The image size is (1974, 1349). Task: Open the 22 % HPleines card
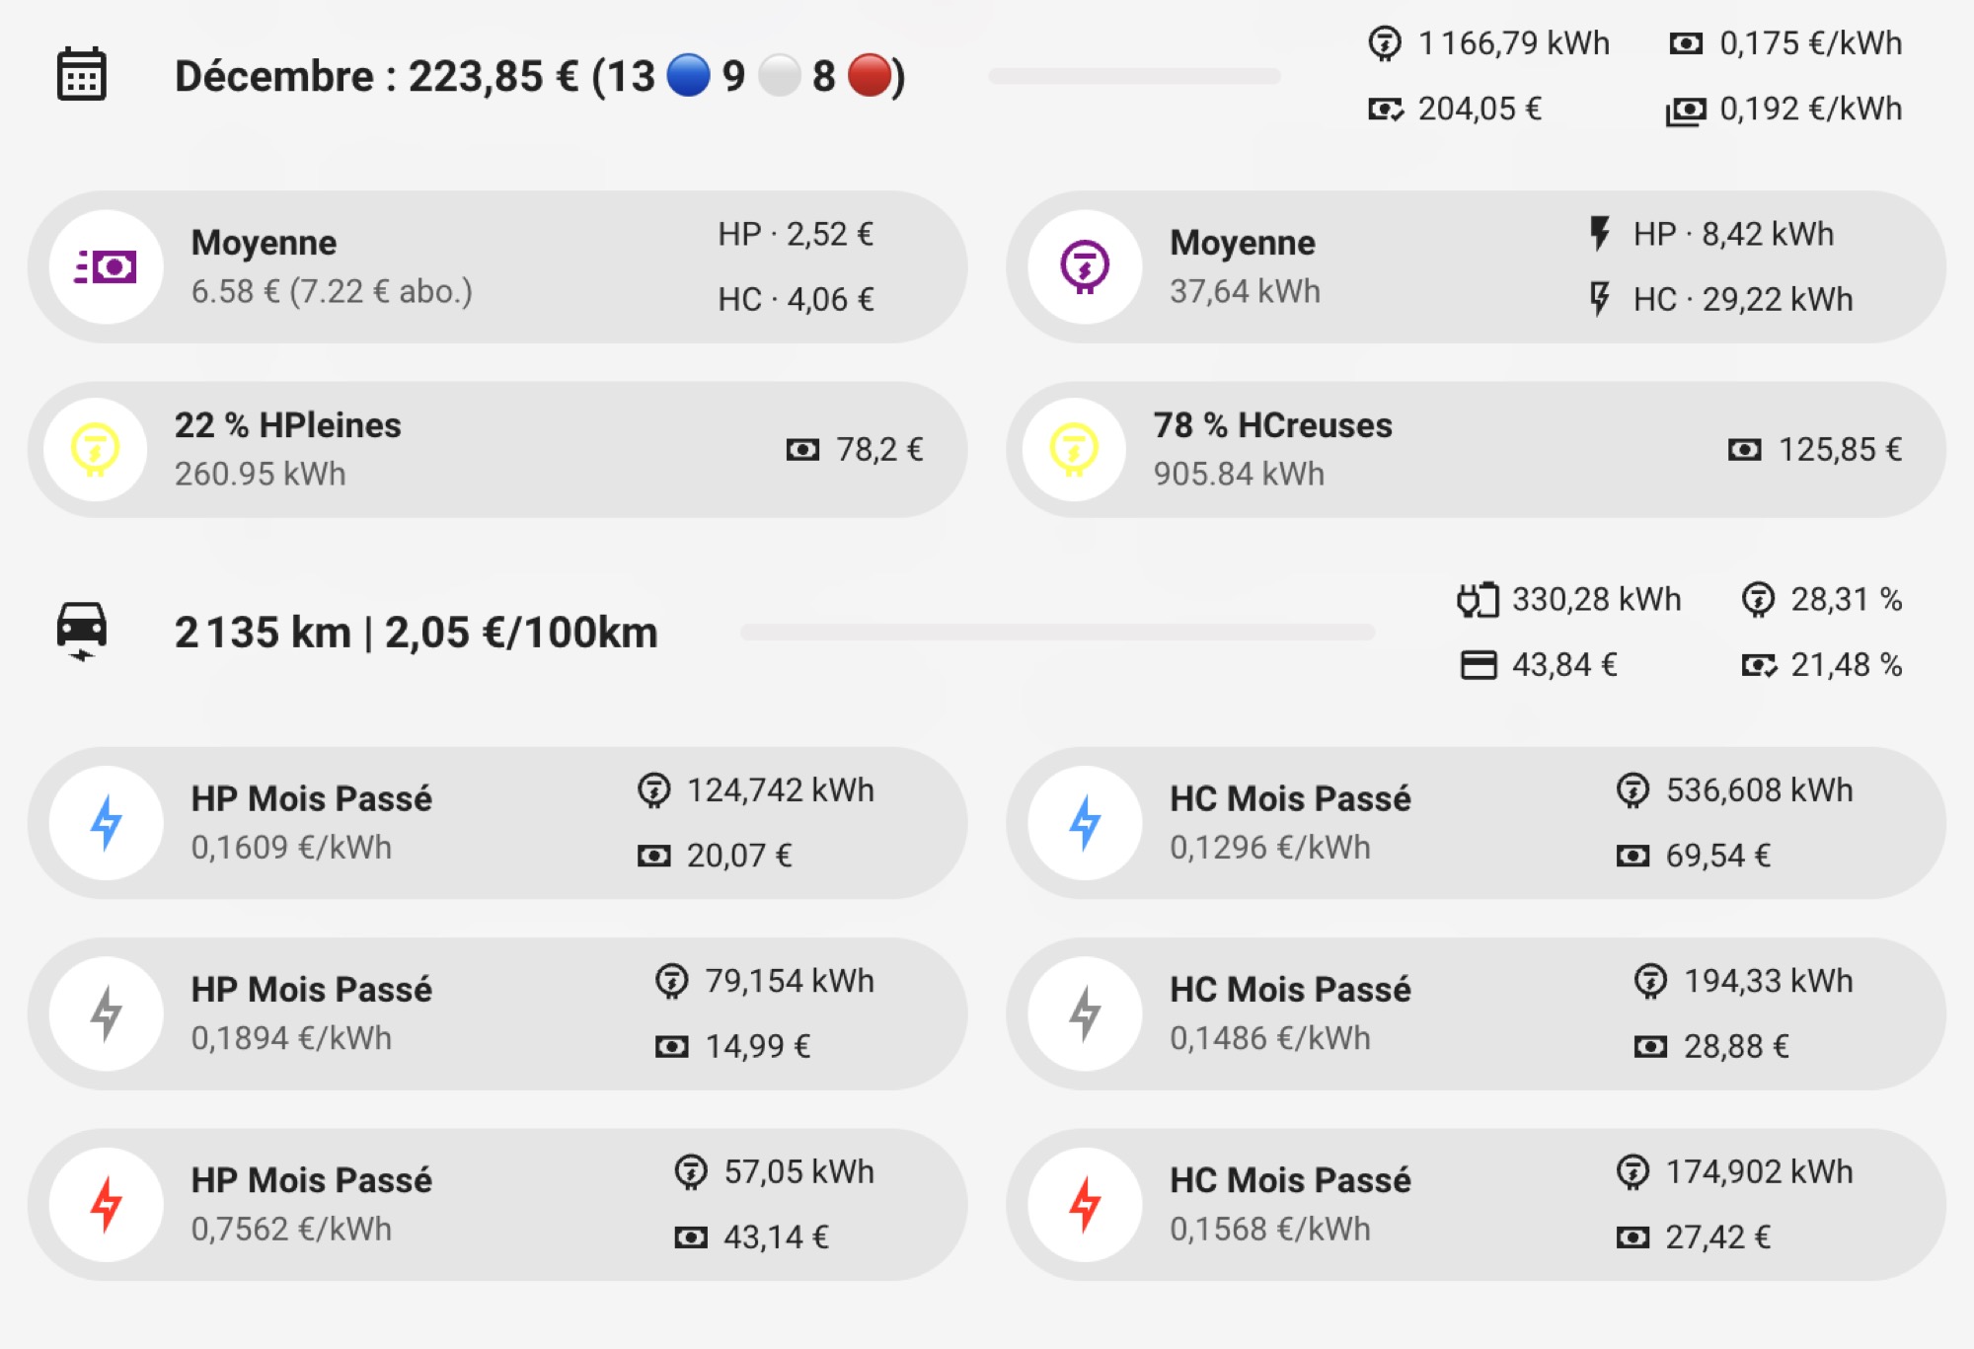click(497, 449)
